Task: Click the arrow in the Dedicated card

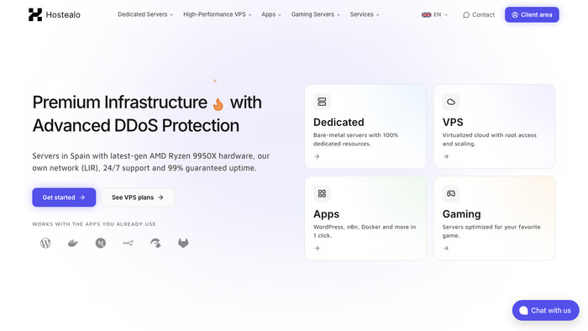Action: click(x=317, y=156)
